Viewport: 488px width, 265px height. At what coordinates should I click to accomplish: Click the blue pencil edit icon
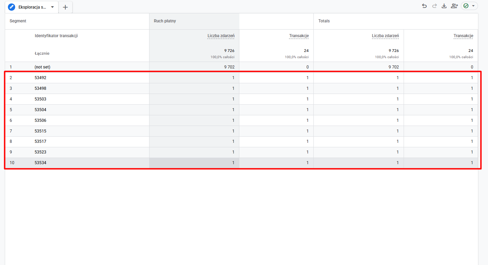(12, 7)
